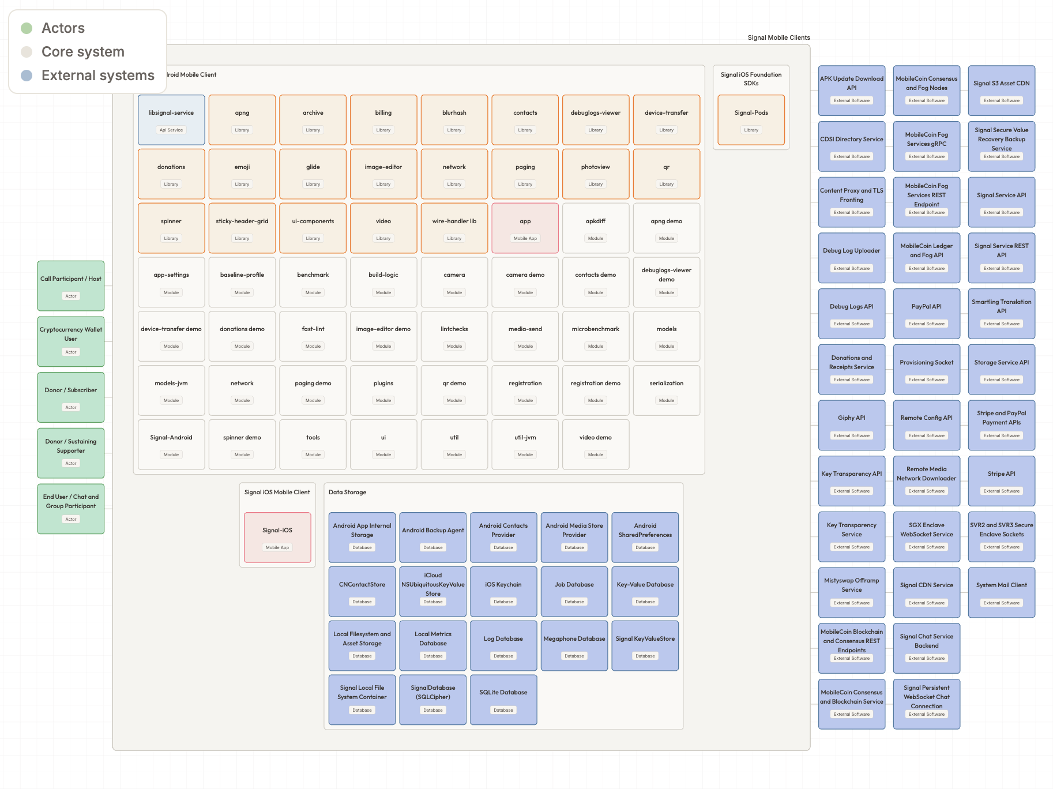Select the Signal-Android Module node
The height and width of the screenshot is (789, 1053).
tap(171, 445)
